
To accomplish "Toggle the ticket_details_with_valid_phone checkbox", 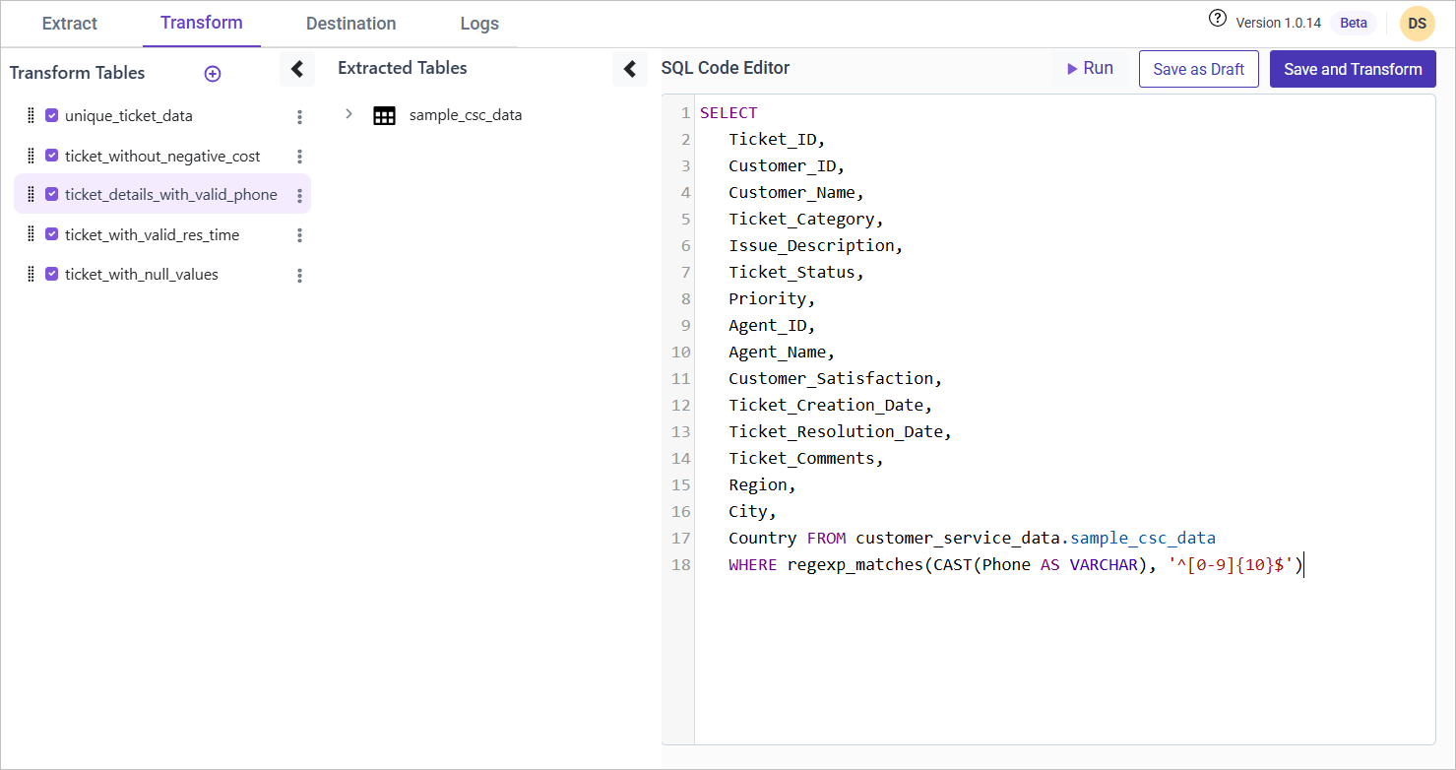I will tap(52, 195).
